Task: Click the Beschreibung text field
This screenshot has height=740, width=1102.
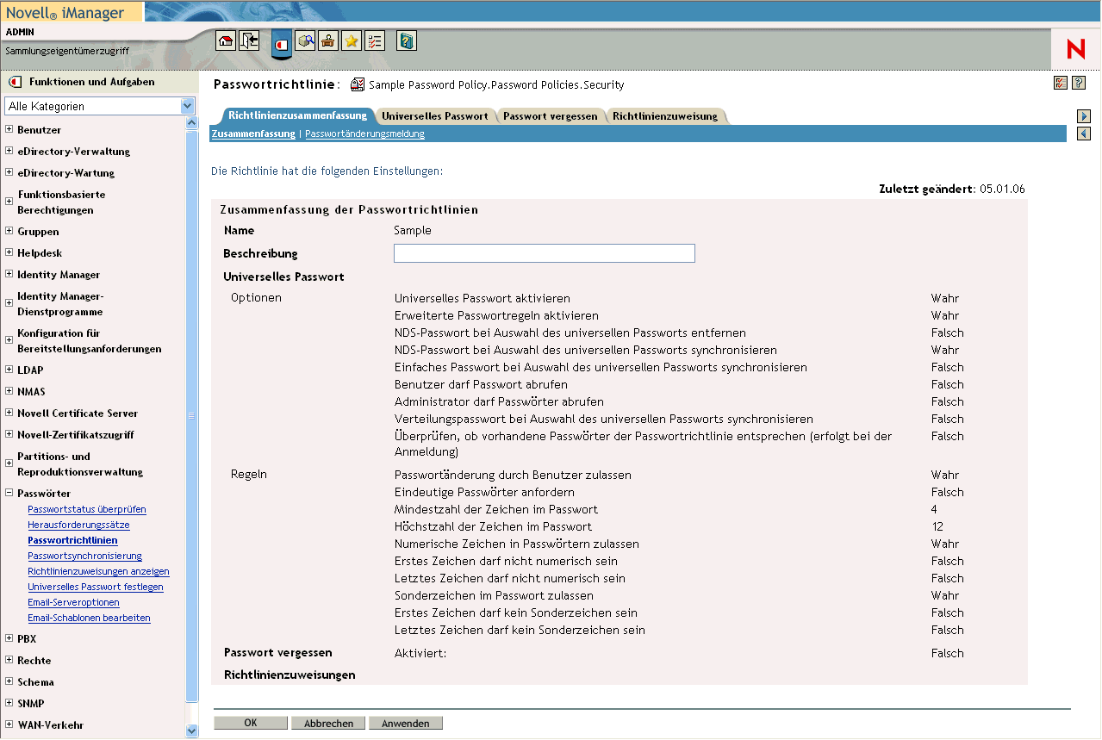Action: coord(544,253)
